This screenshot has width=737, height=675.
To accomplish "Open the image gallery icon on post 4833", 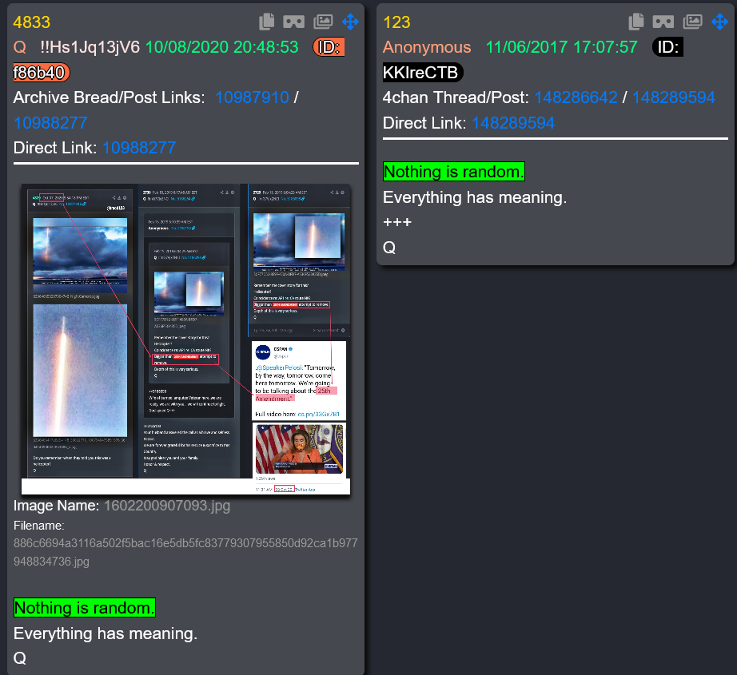I will (x=324, y=22).
